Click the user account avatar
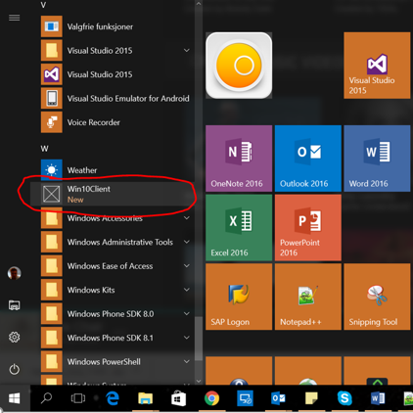This screenshot has height=413, width=413. tap(14, 273)
